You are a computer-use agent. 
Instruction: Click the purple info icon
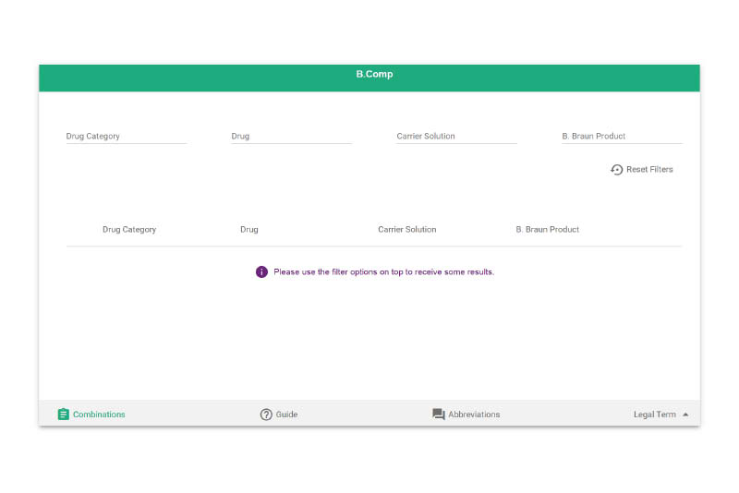(x=261, y=271)
